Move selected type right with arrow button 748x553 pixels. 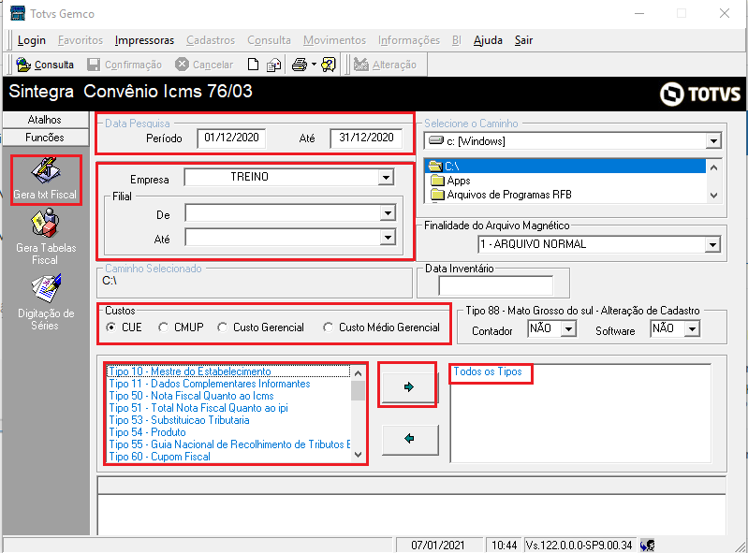coord(409,386)
